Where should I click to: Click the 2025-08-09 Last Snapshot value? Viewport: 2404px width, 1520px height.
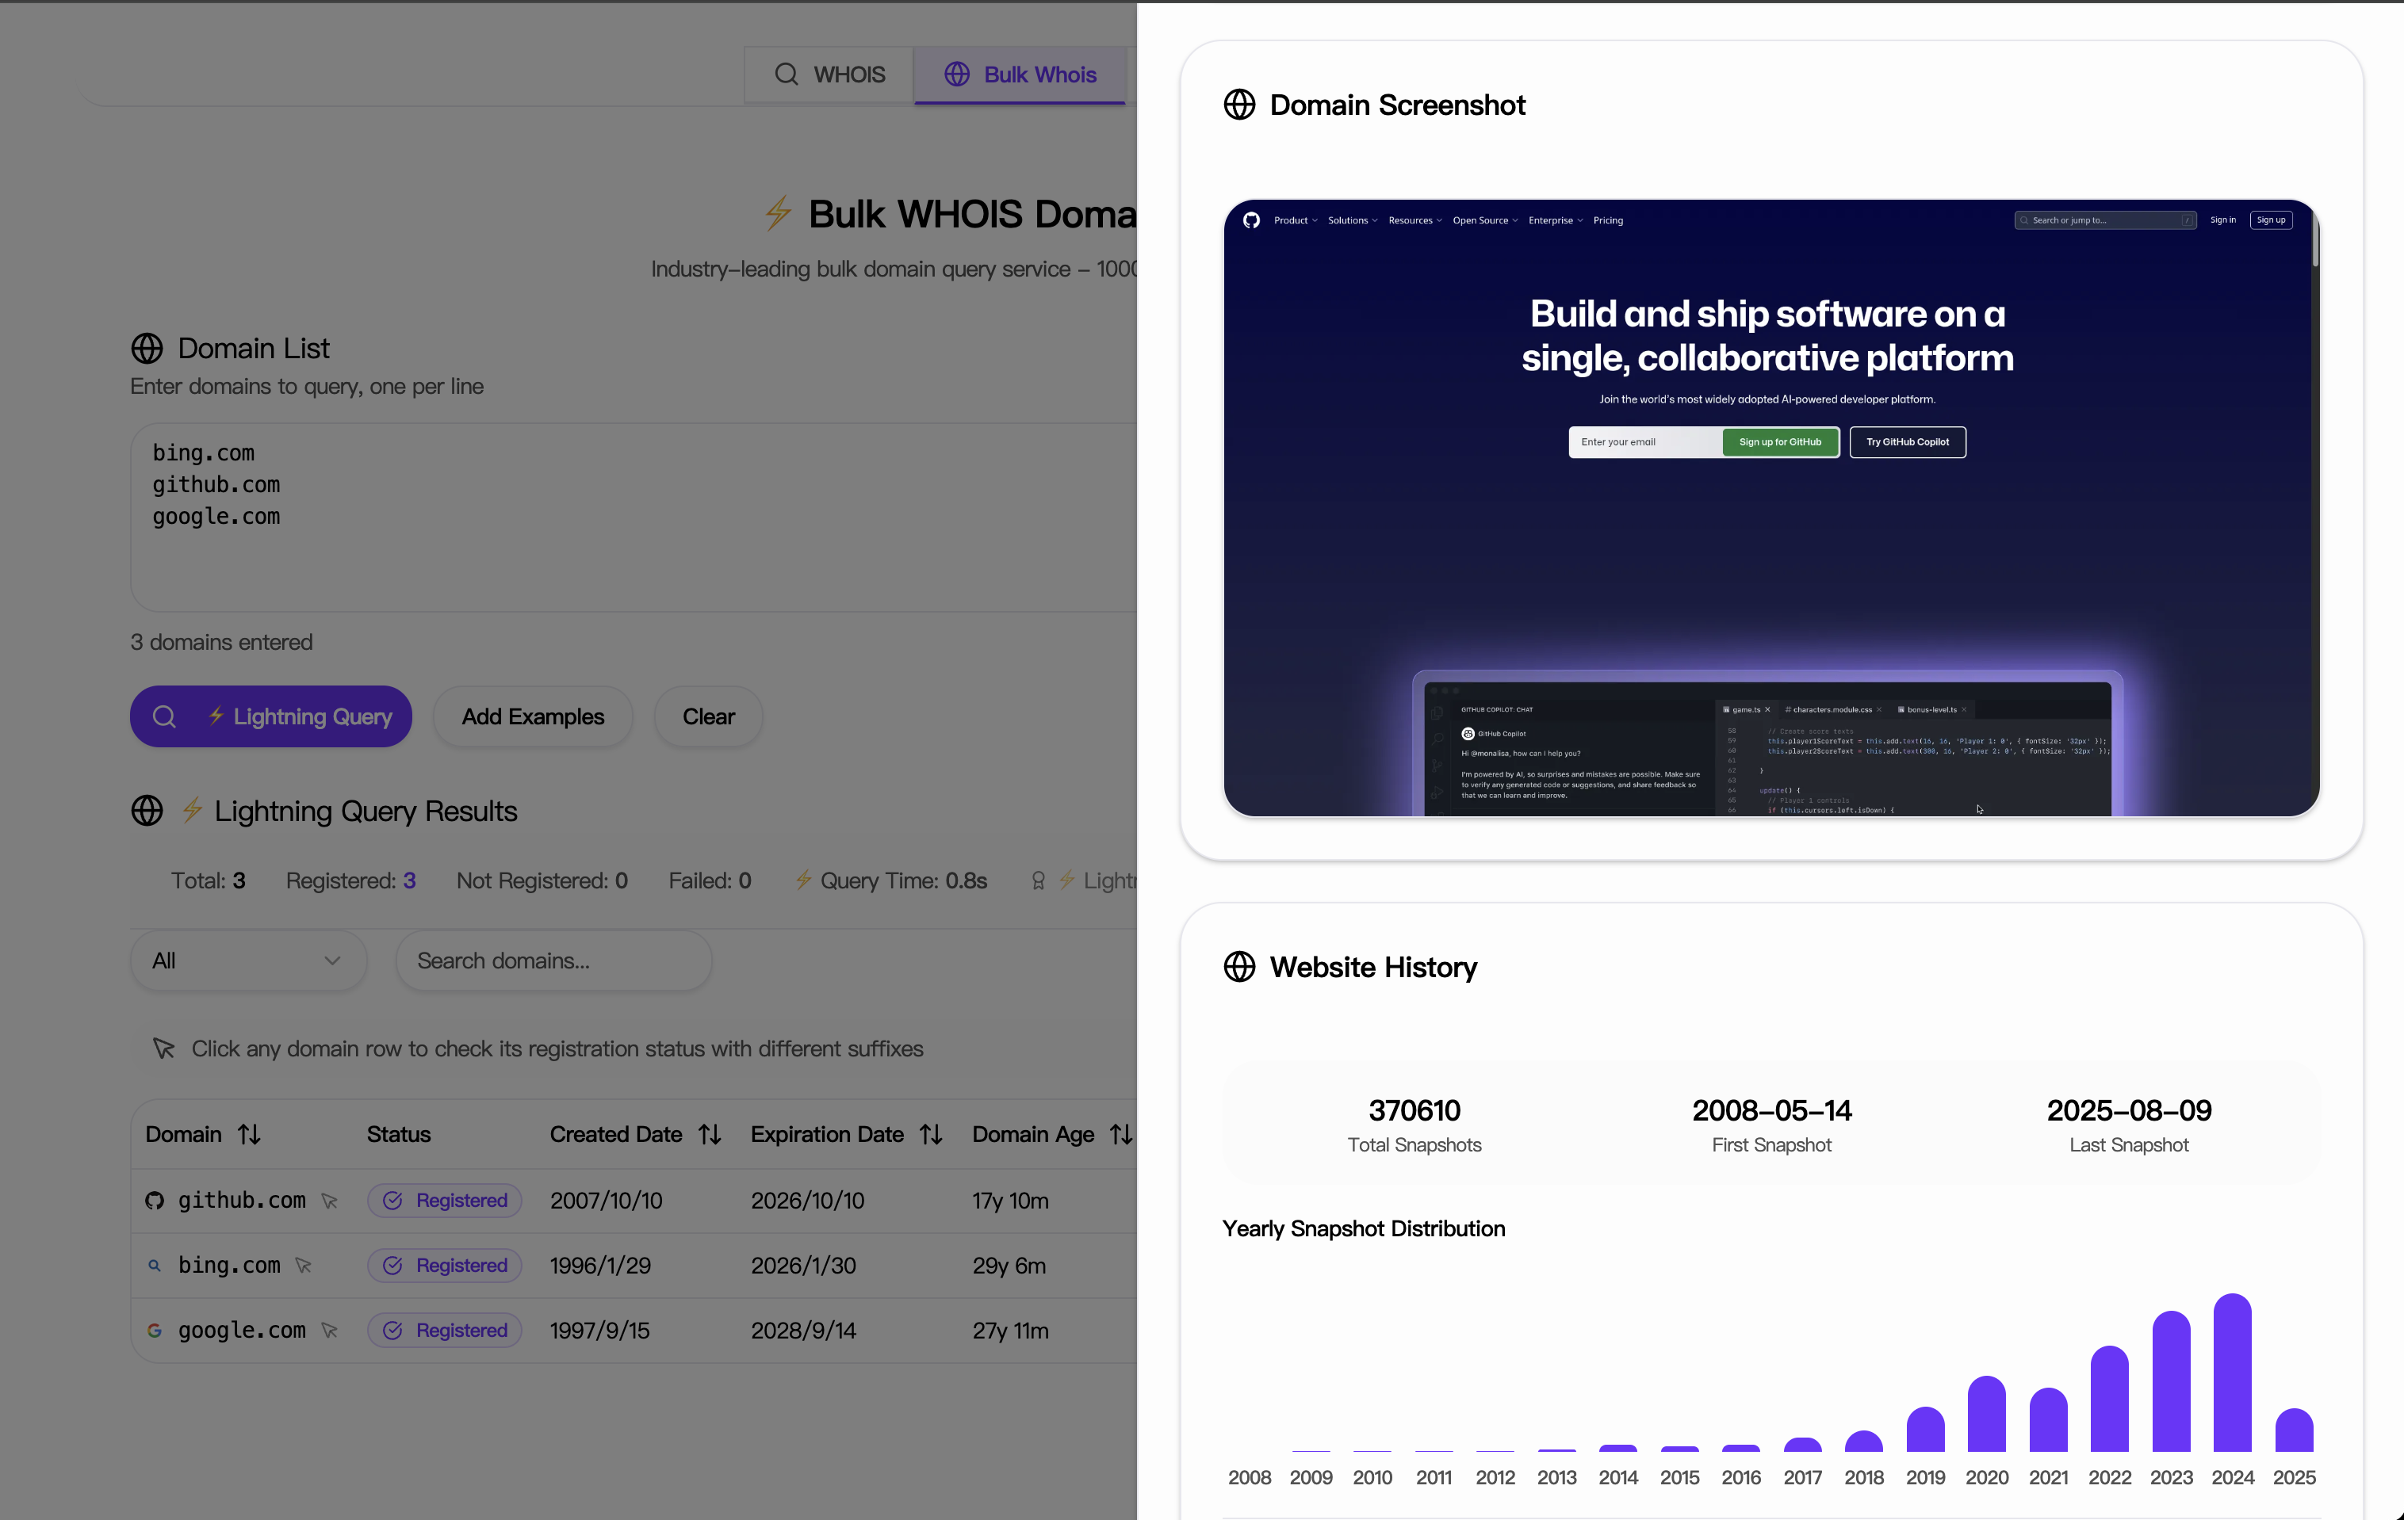click(x=2130, y=1111)
